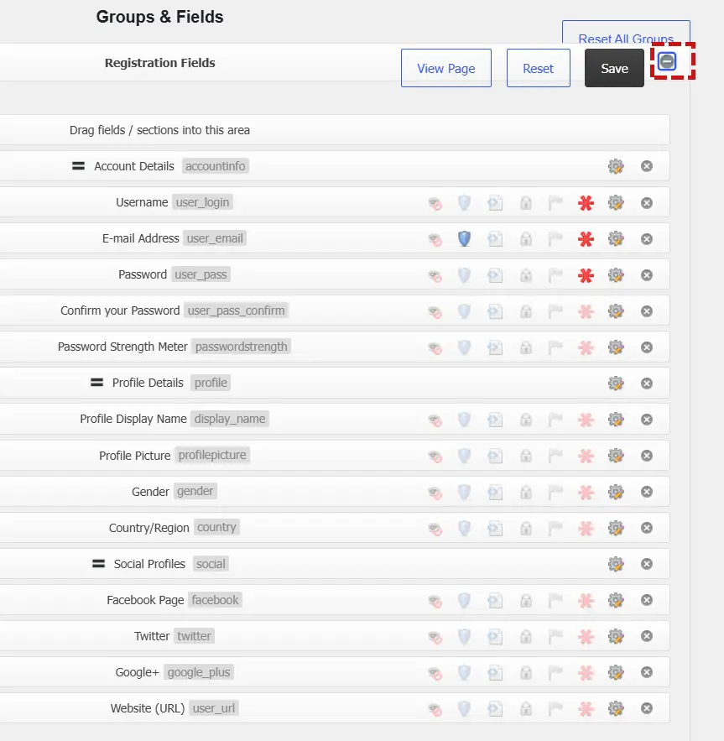Edit Confirm your Password field via gear
The image size is (724, 741).
click(x=616, y=311)
